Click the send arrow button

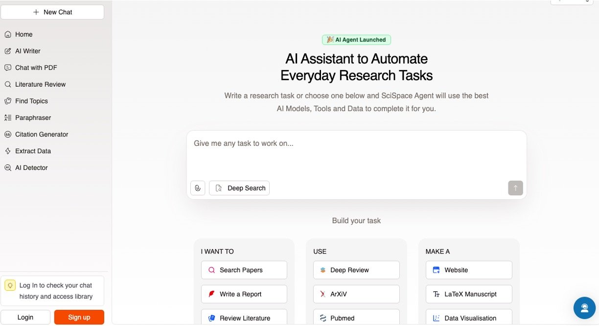(515, 188)
